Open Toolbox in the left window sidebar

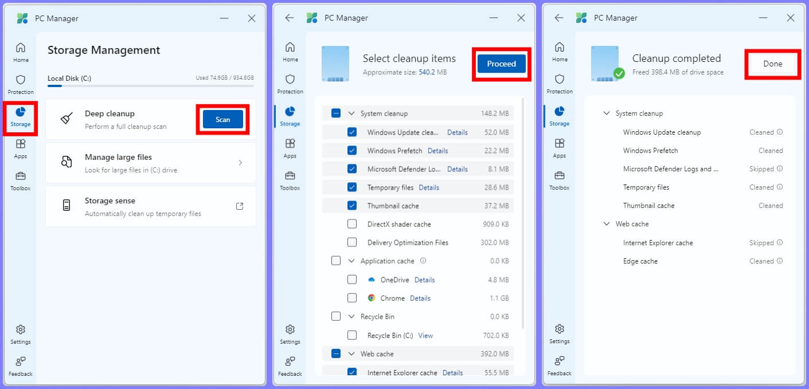21,180
